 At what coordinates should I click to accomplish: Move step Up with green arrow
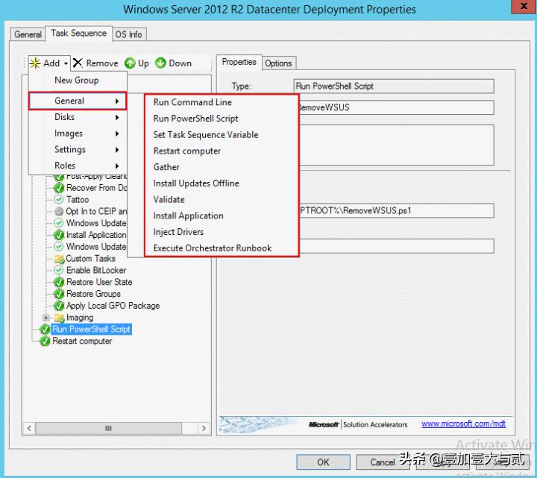click(x=136, y=63)
